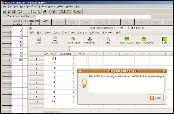Open PSPP Data menu

[x=56, y=33]
